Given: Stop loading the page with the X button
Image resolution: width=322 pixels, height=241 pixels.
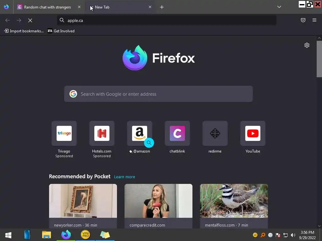Looking at the screenshot, I should click(x=30, y=20).
